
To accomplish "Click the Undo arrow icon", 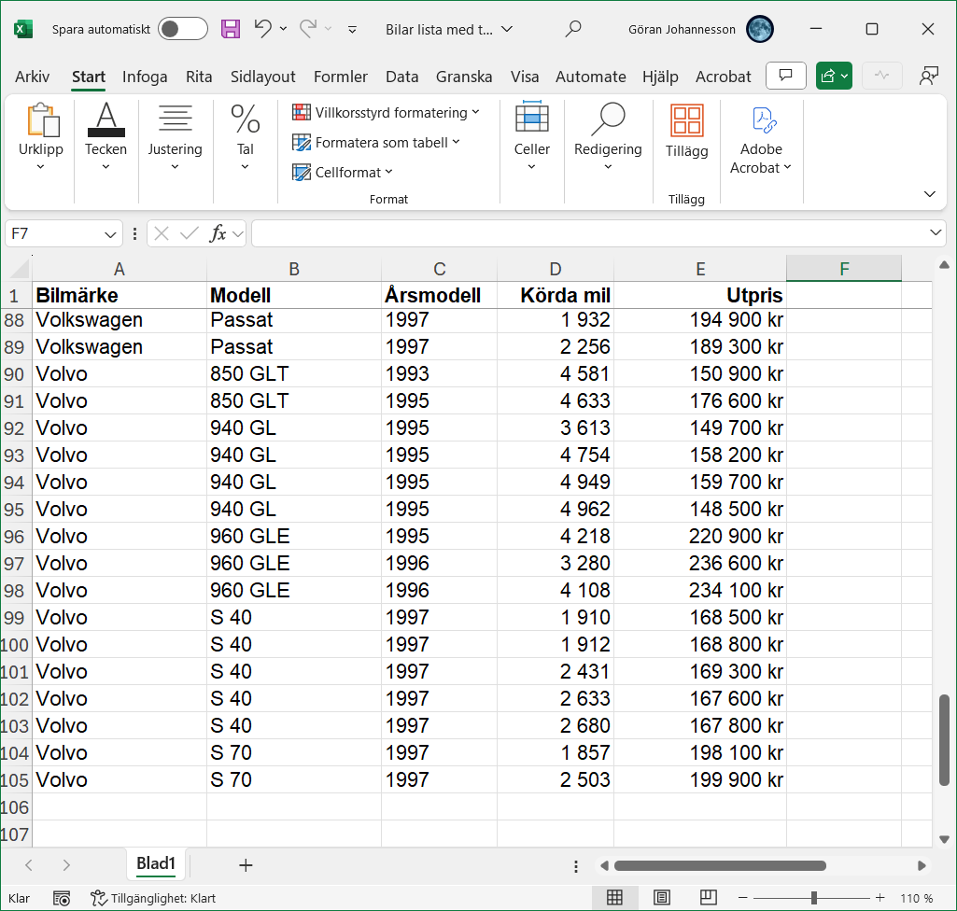I will (263, 29).
